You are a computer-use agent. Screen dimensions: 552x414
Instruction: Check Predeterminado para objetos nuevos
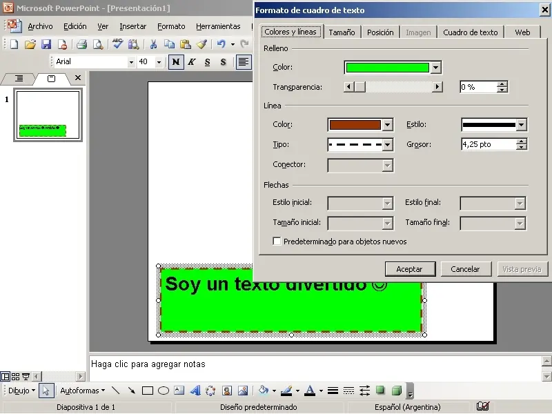(x=277, y=241)
